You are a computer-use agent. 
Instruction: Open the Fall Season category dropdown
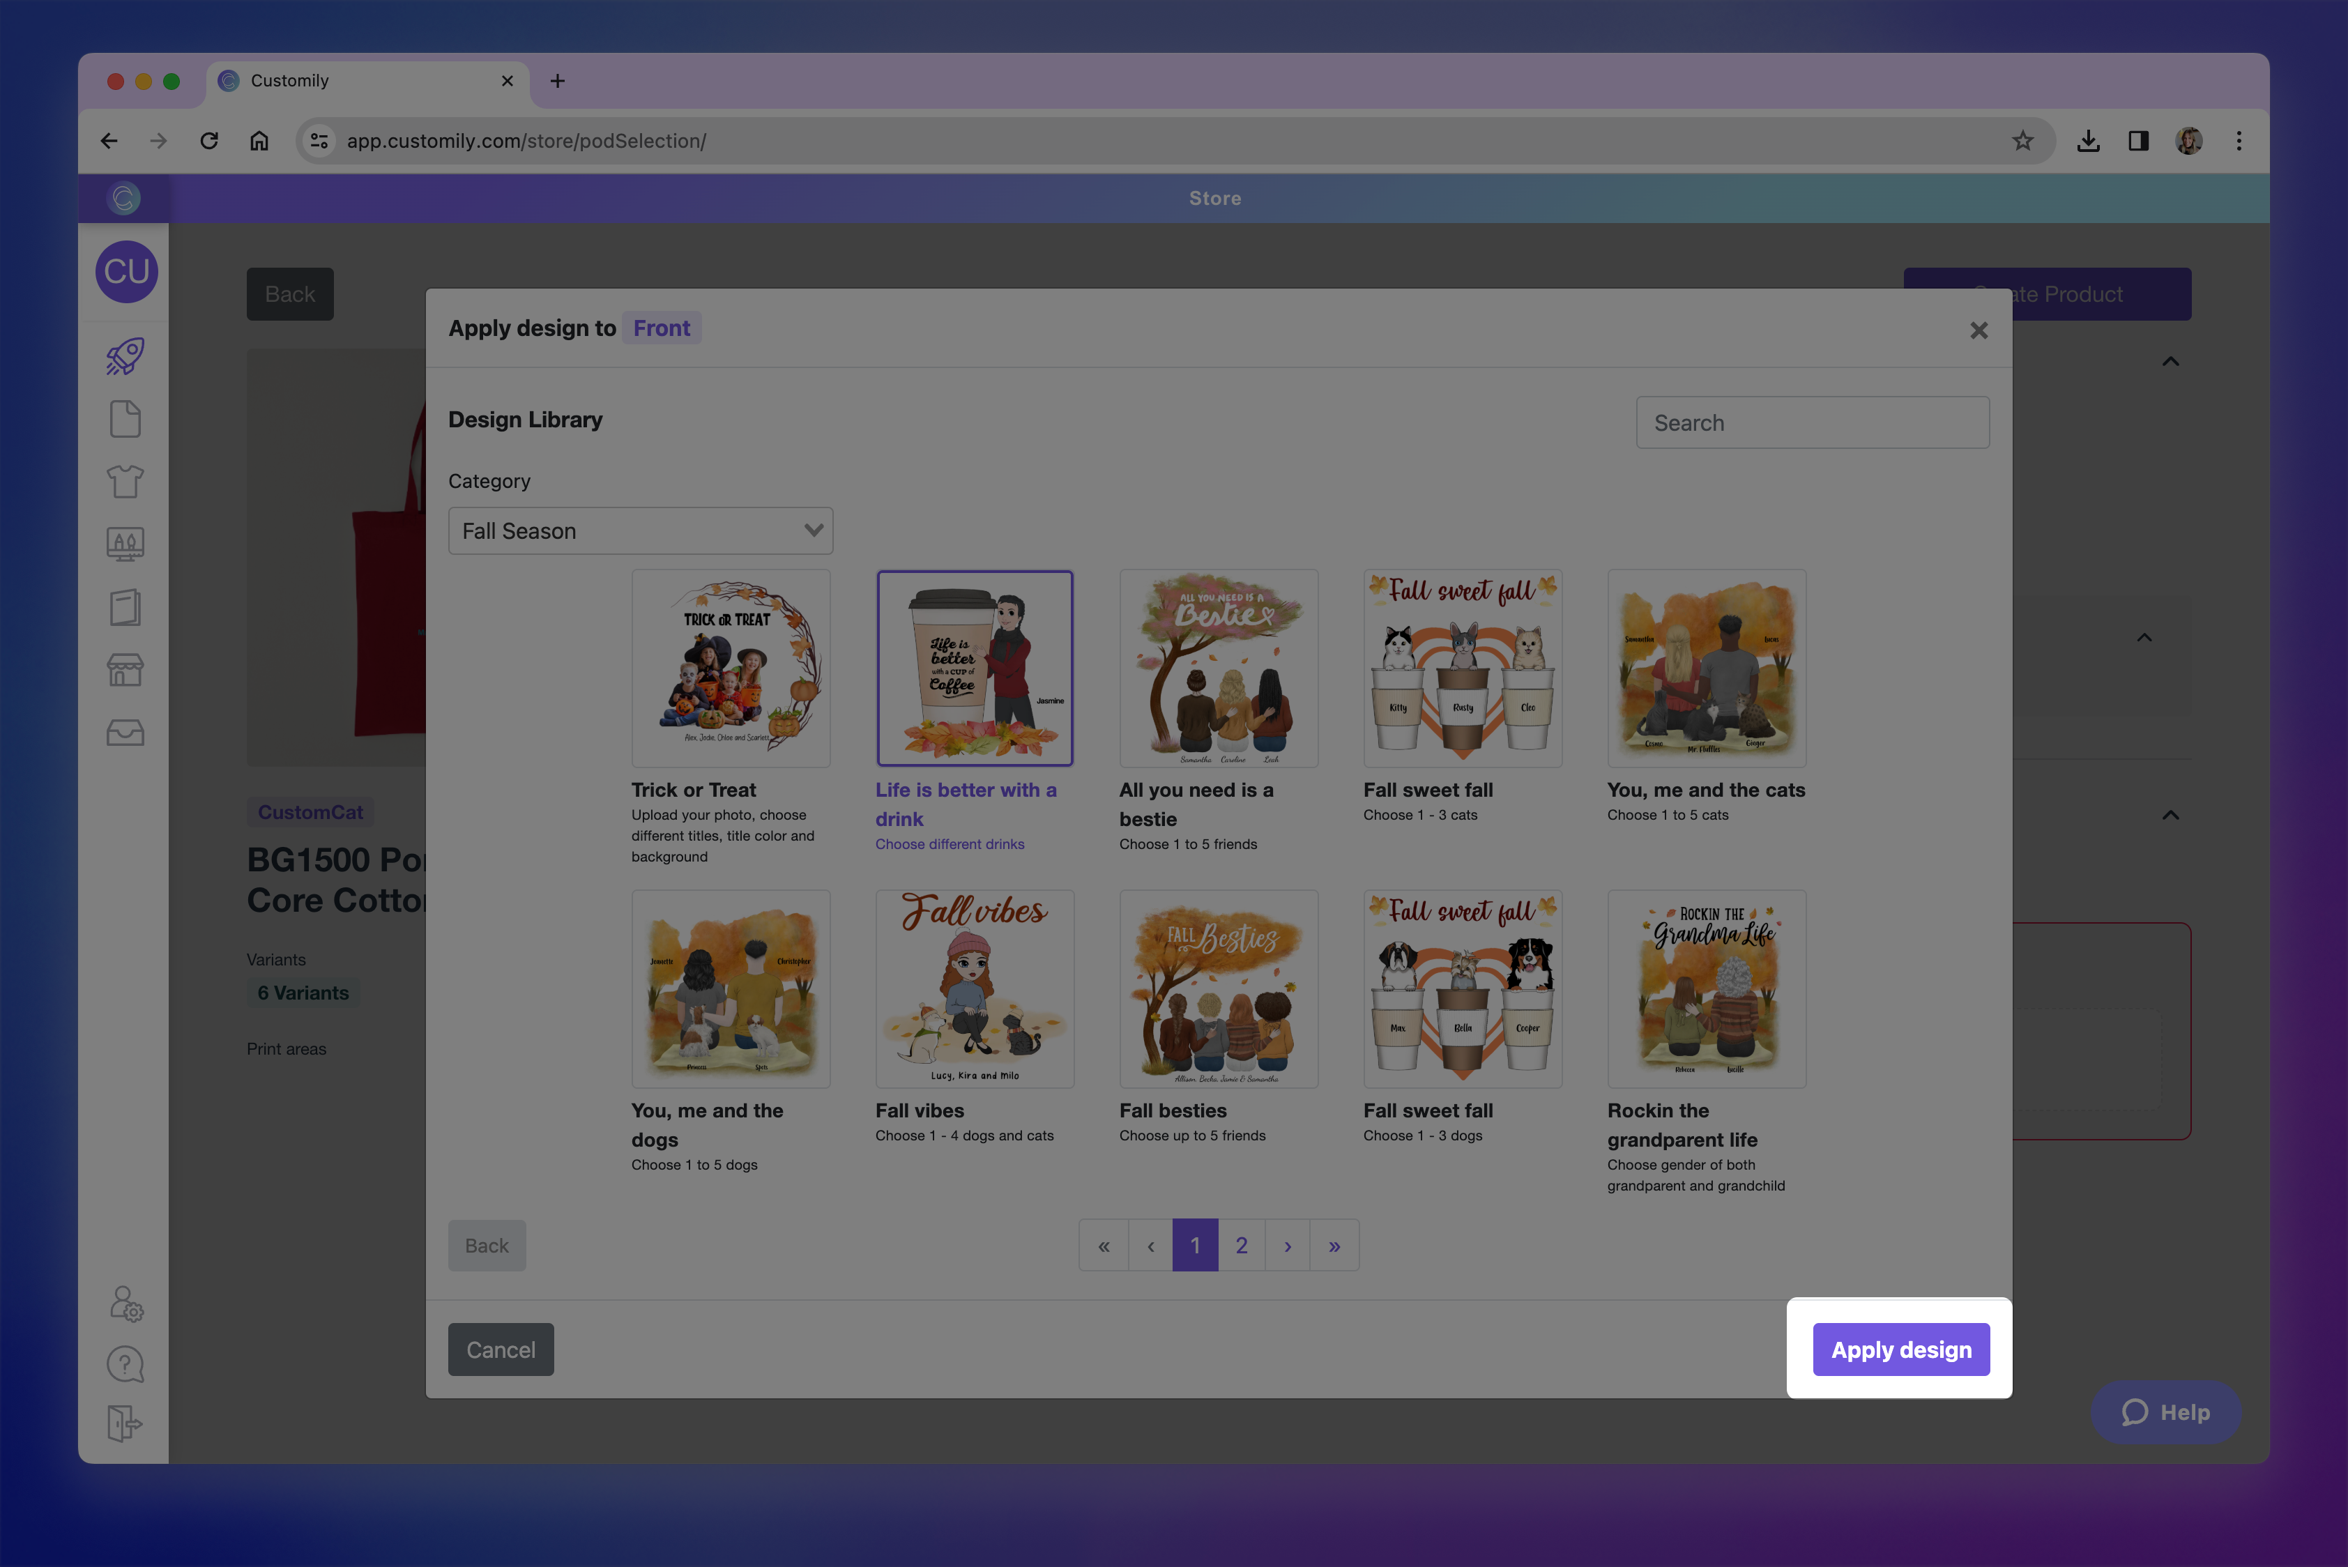pos(640,530)
